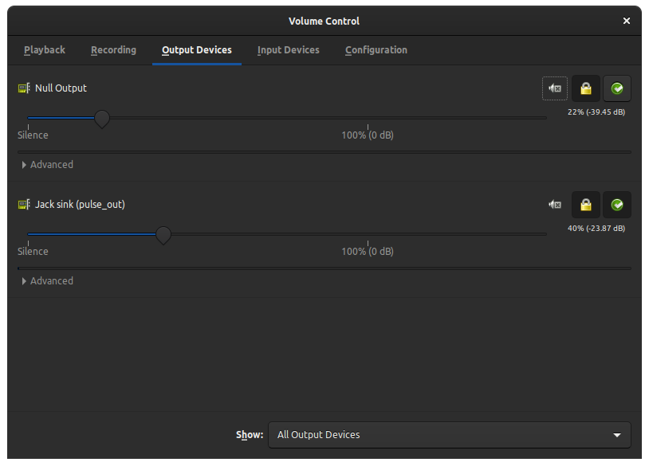Click the sound card icon beside Null Output
The width and height of the screenshot is (649, 466).
24,88
